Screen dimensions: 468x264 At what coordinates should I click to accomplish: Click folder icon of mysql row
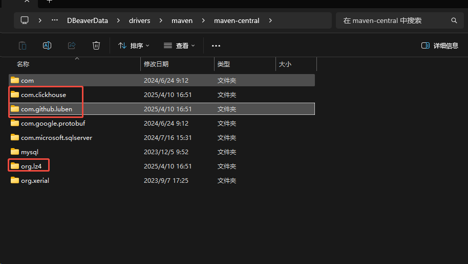pos(15,152)
